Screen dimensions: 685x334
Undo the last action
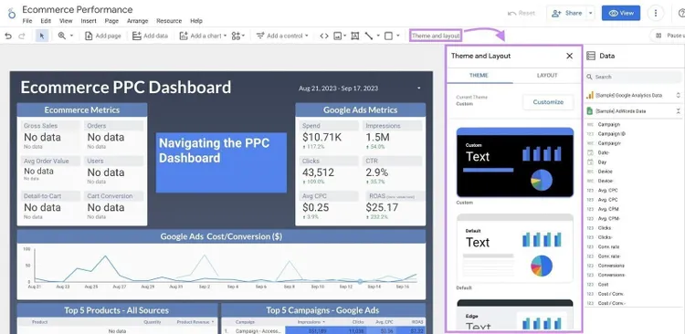8,36
